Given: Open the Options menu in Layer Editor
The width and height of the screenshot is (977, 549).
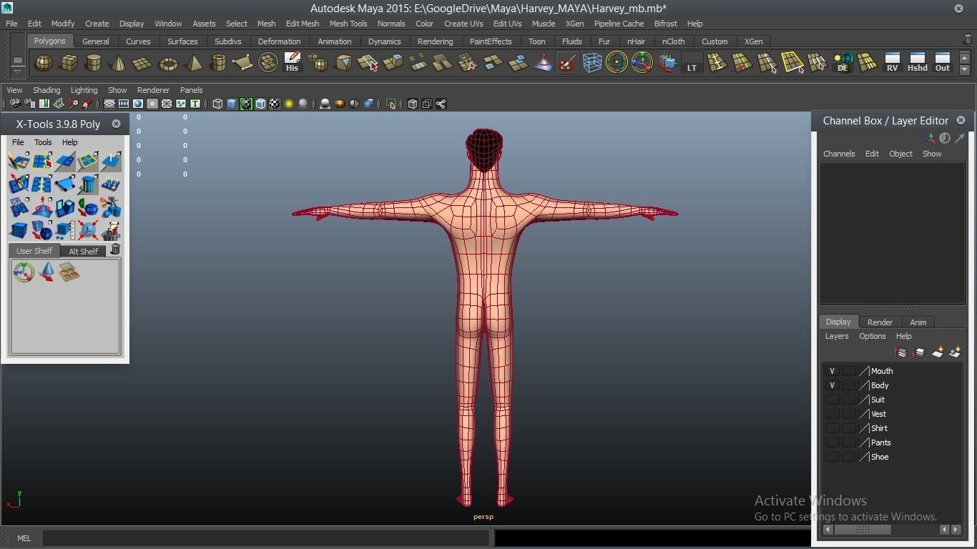Looking at the screenshot, I should (x=873, y=336).
